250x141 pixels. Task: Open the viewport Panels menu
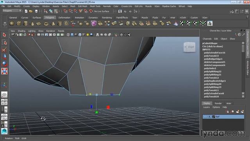pos(61,31)
